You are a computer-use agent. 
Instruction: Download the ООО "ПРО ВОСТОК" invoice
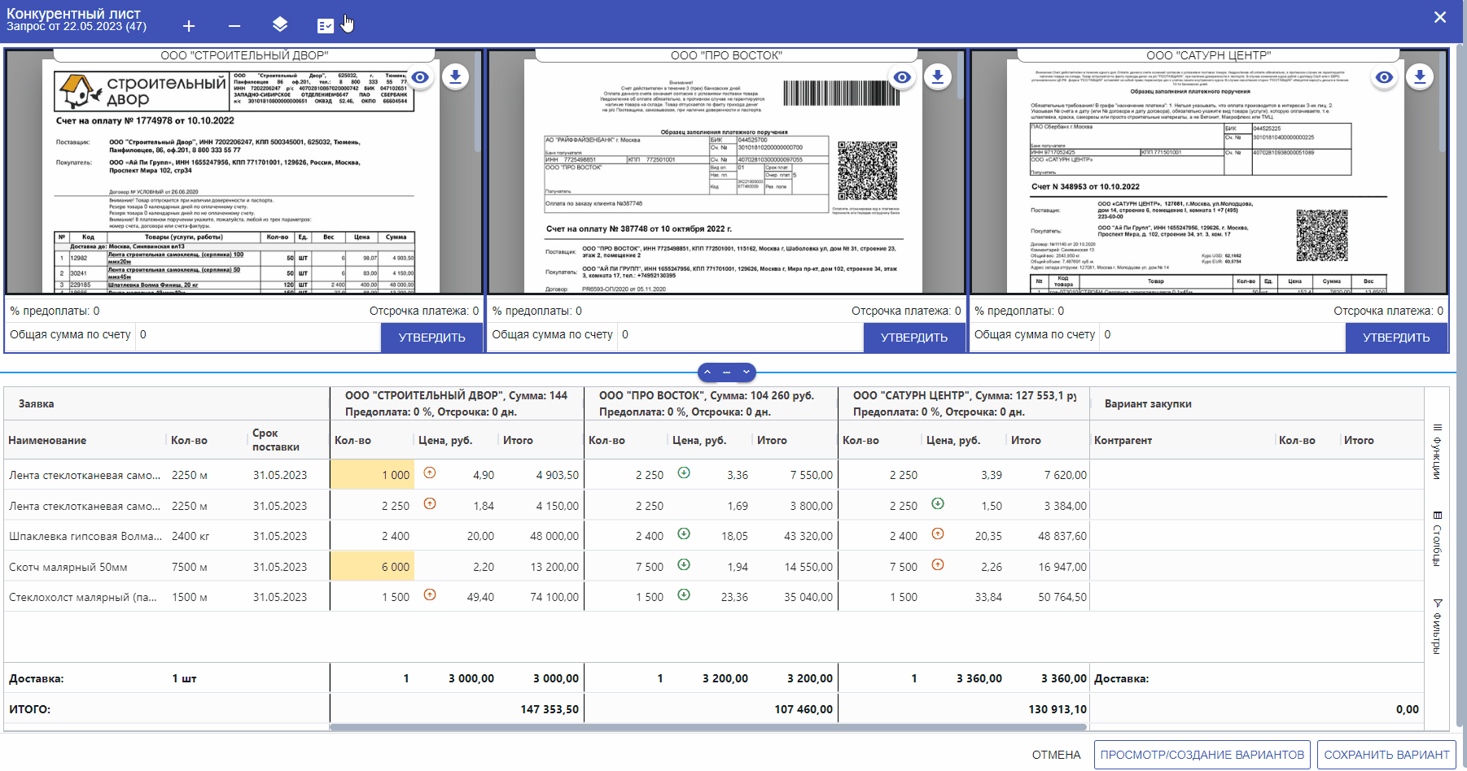coord(938,76)
